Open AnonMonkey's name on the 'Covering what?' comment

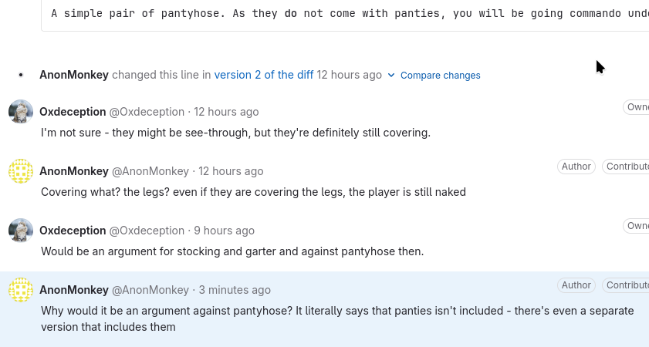click(74, 171)
